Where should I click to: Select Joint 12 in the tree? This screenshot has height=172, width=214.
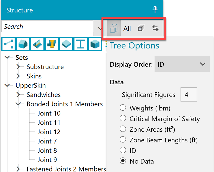click(49, 132)
